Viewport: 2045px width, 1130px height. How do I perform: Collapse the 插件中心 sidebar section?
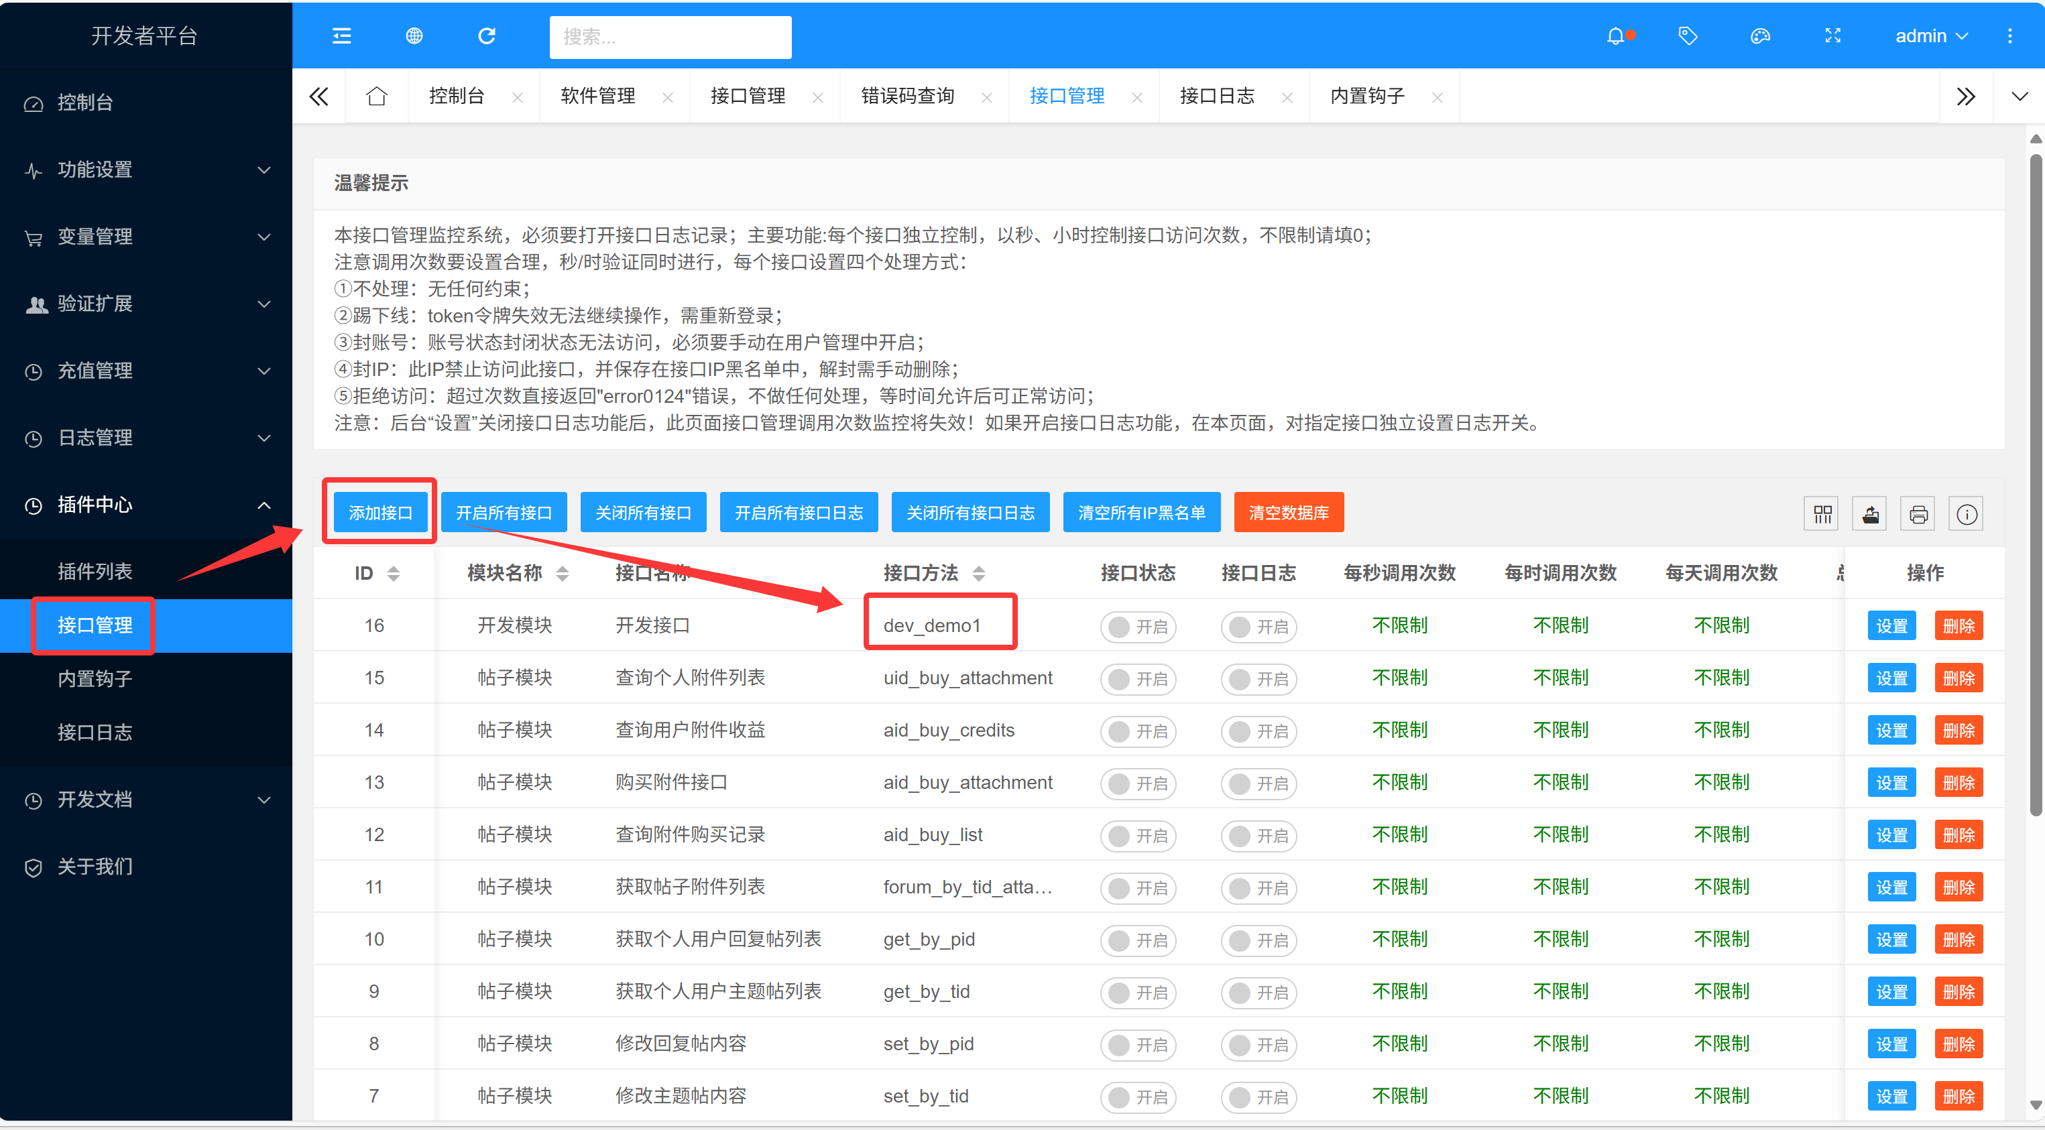[146, 505]
